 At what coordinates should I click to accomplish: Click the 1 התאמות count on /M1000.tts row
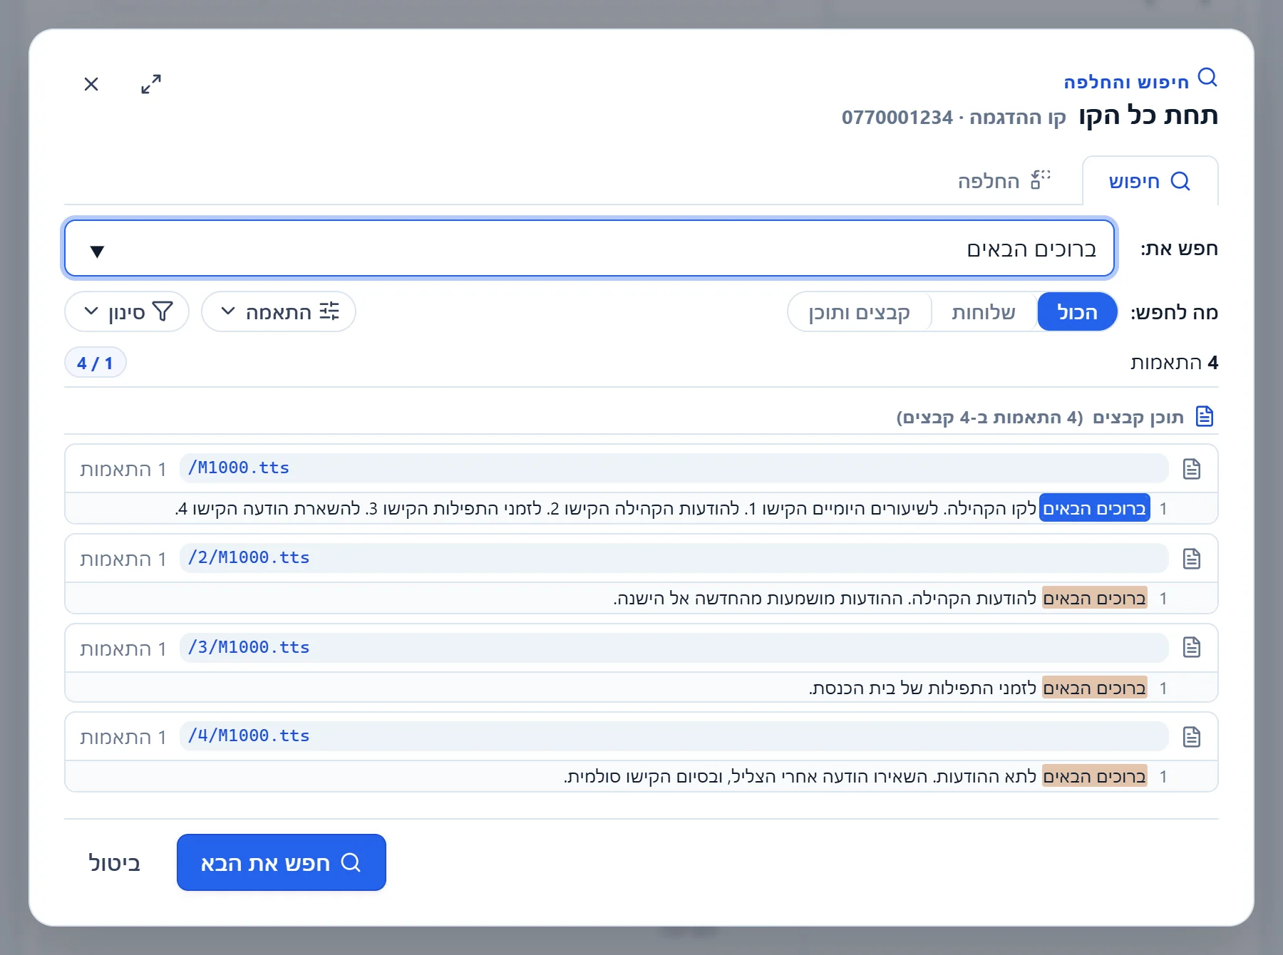(123, 470)
